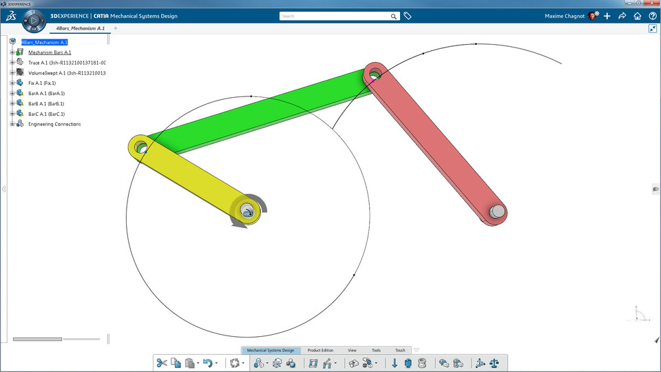Click the four-bar Mechanism frame icon
Viewport: 661px width, 372px height.
(x=313, y=363)
